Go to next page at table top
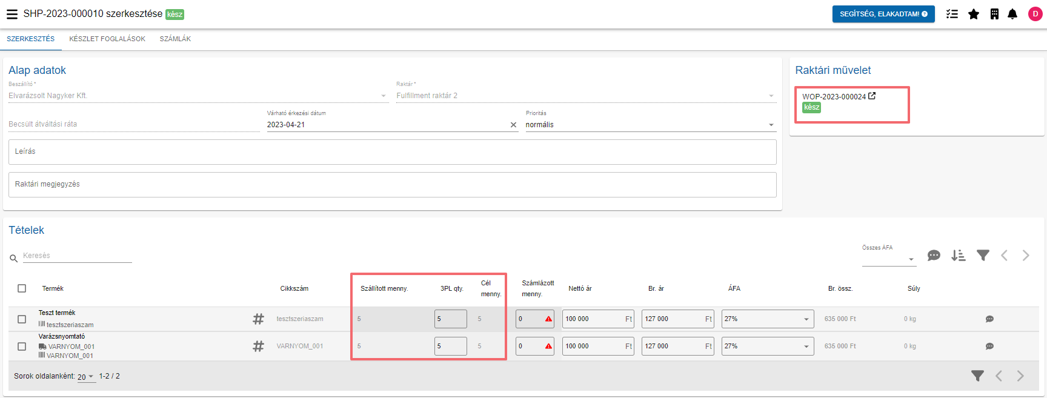The image size is (1047, 398). (1026, 256)
